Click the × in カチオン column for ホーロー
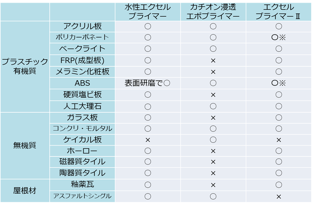The height and width of the screenshot is (206, 312). 213,151
